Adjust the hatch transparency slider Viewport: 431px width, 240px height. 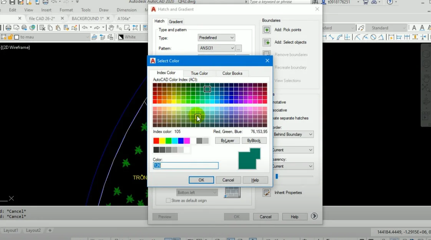tap(277, 176)
